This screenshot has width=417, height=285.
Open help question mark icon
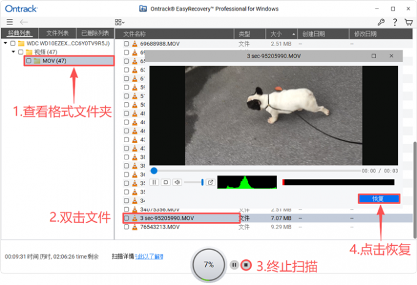[x=395, y=22]
